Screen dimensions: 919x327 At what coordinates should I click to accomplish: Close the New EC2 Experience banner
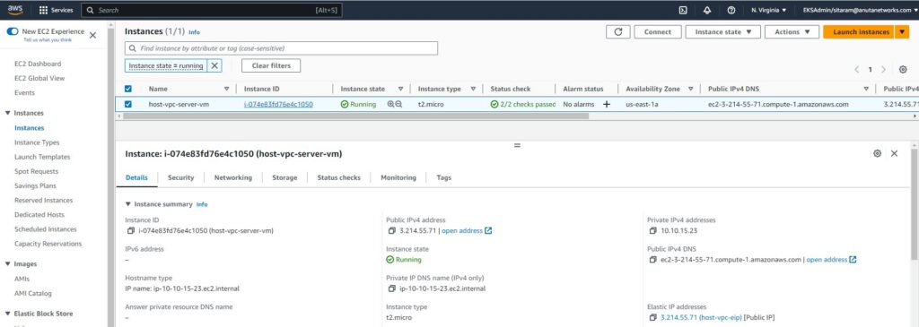click(92, 35)
